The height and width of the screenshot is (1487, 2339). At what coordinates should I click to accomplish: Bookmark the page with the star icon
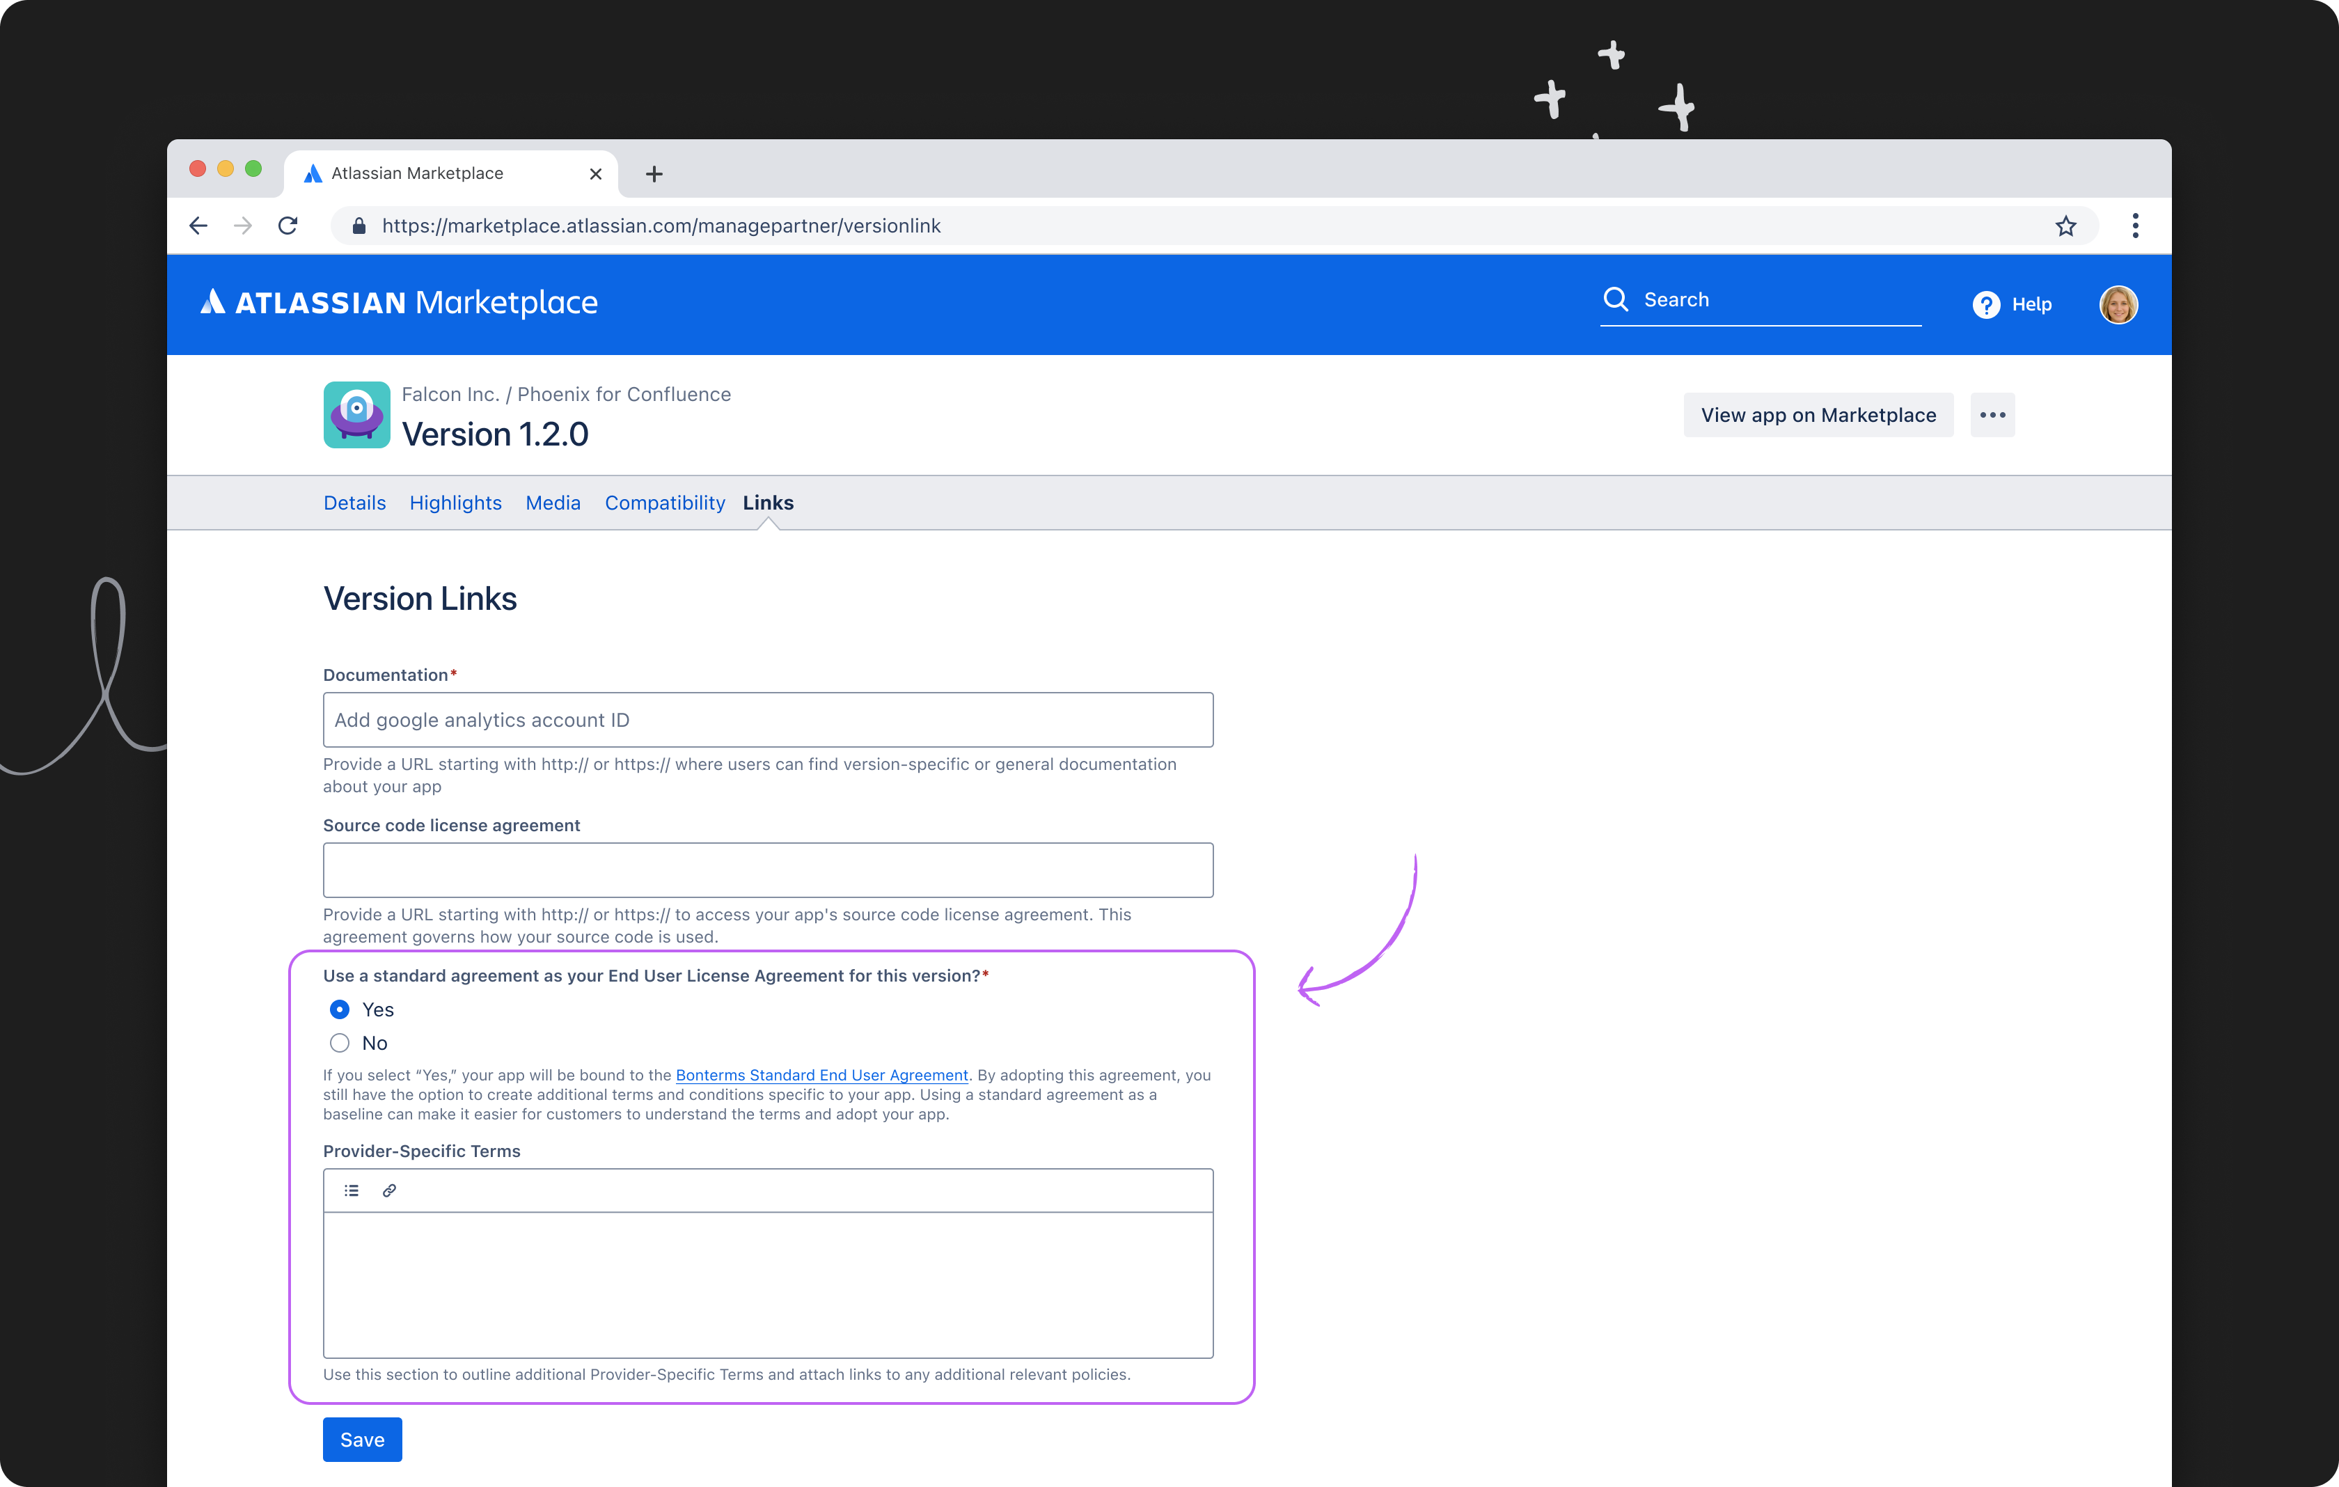pyautogui.click(x=2067, y=226)
